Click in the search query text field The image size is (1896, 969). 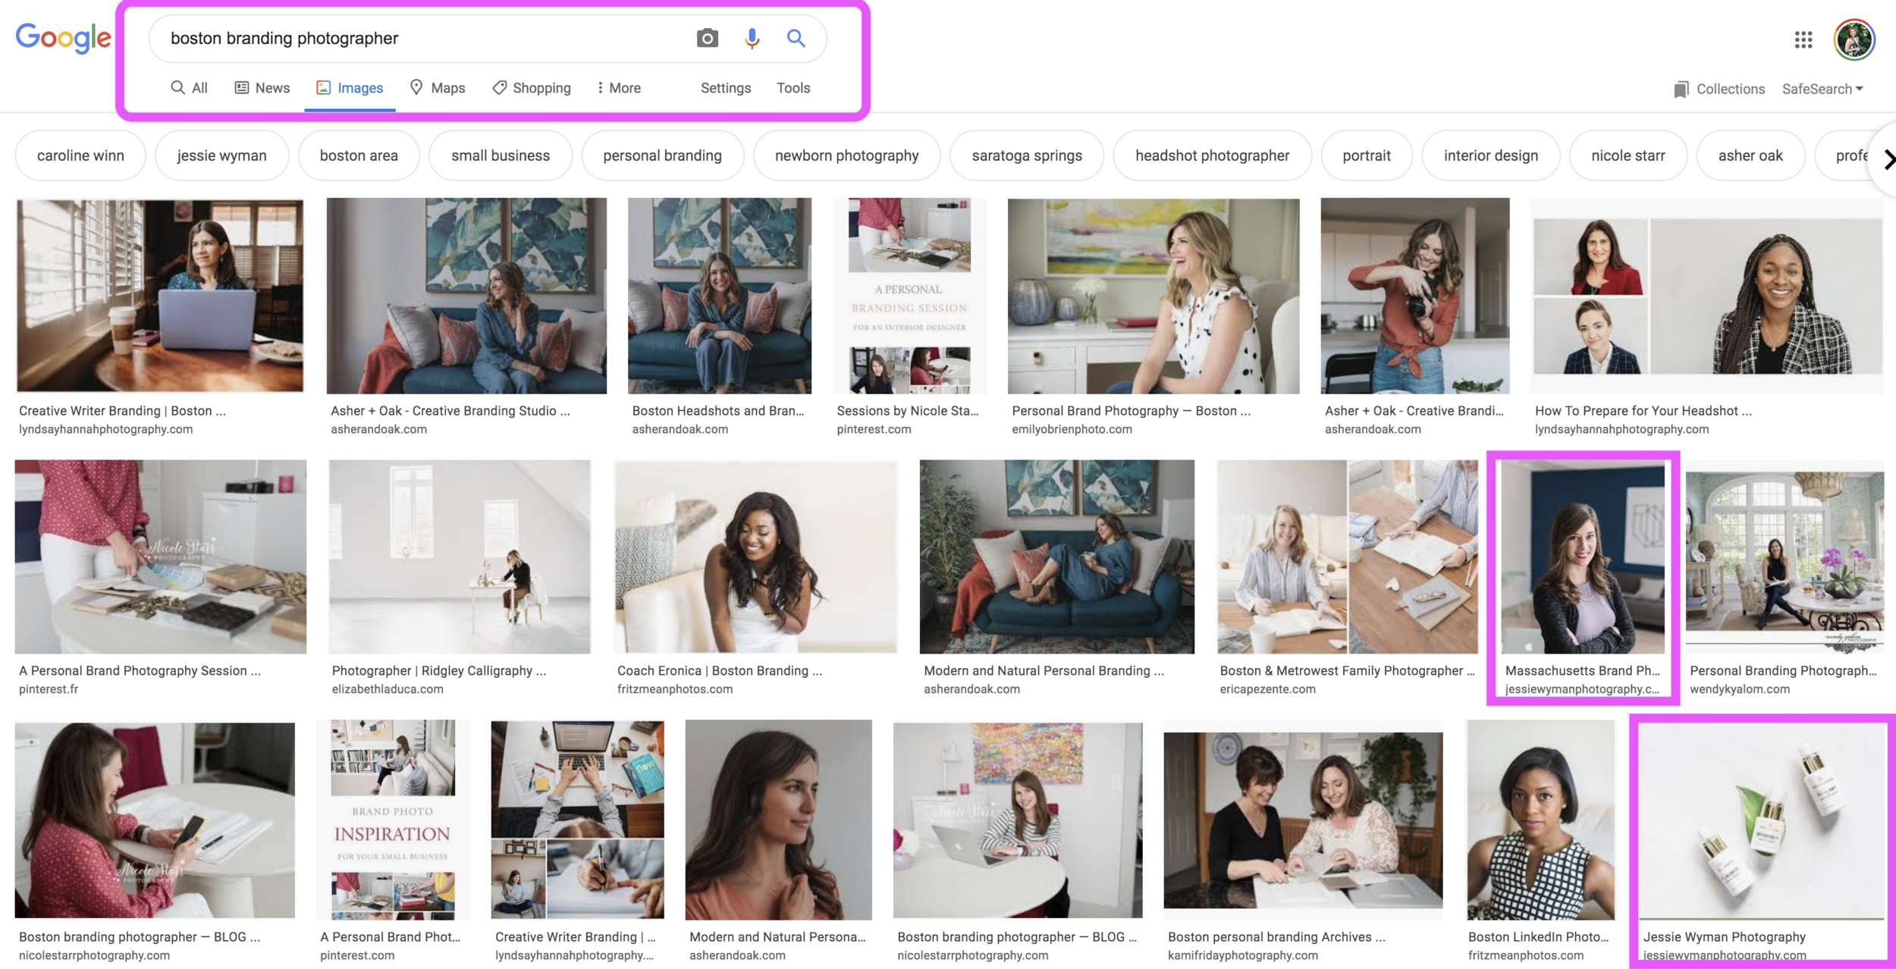(x=425, y=38)
